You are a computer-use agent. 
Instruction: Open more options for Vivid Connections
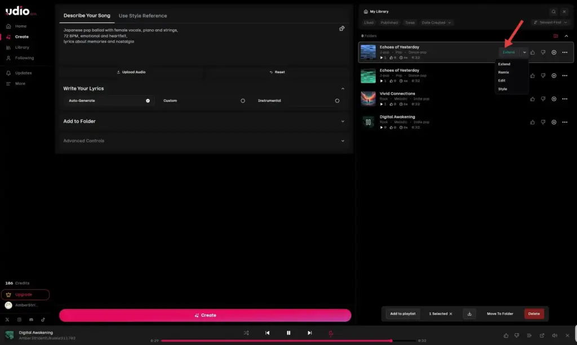coord(565,99)
